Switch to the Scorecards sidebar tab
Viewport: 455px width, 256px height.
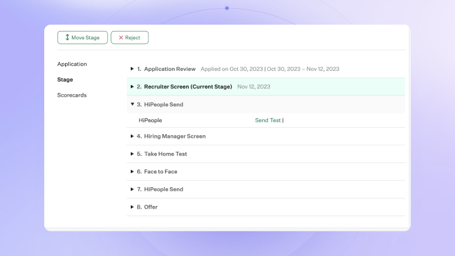point(72,95)
